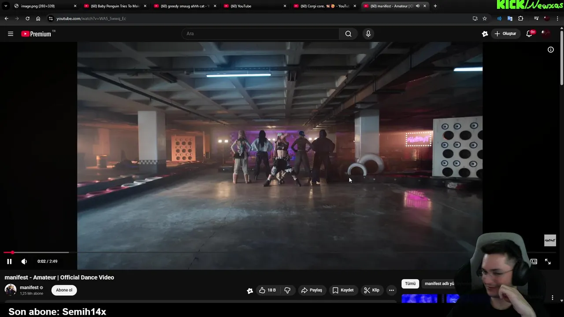Open the Google Translate extension icon

[510, 18]
